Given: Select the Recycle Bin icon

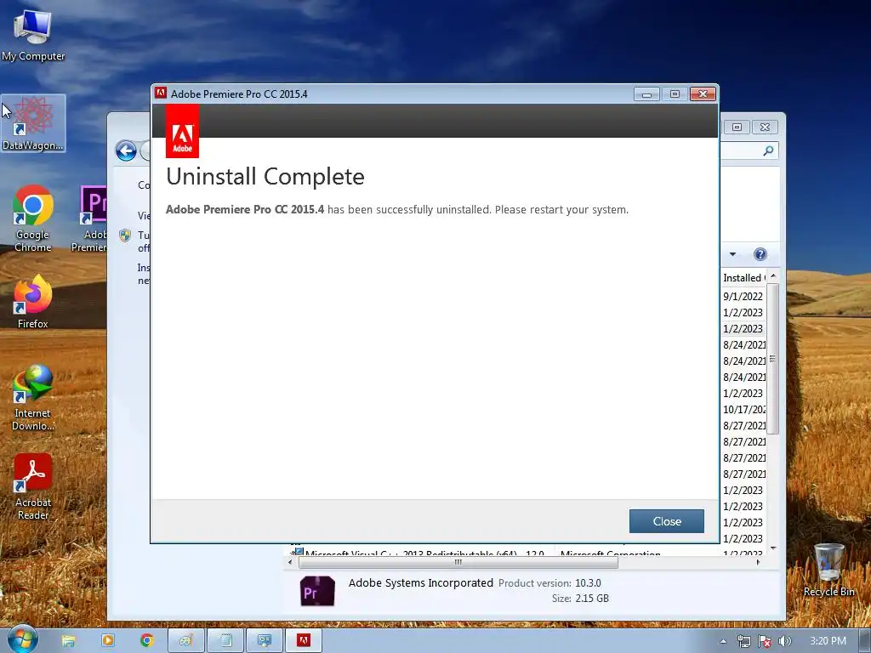Looking at the screenshot, I should click(828, 570).
